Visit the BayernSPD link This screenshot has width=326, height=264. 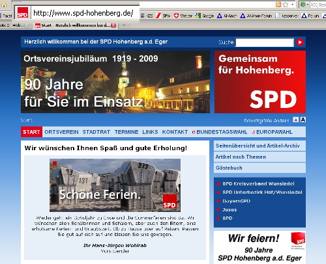tap(236, 201)
